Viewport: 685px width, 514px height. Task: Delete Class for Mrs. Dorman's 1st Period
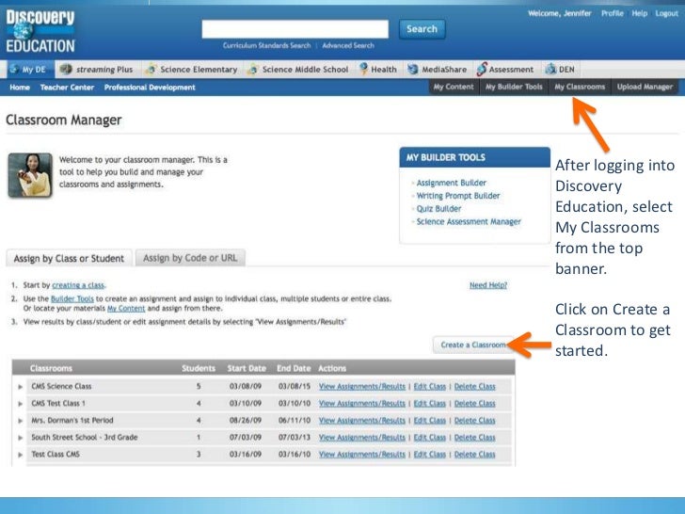click(474, 421)
